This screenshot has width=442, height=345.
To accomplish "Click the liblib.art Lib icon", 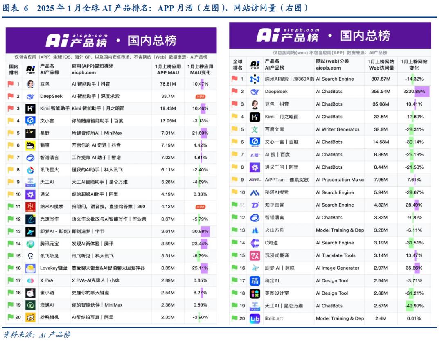I will click(x=255, y=318).
